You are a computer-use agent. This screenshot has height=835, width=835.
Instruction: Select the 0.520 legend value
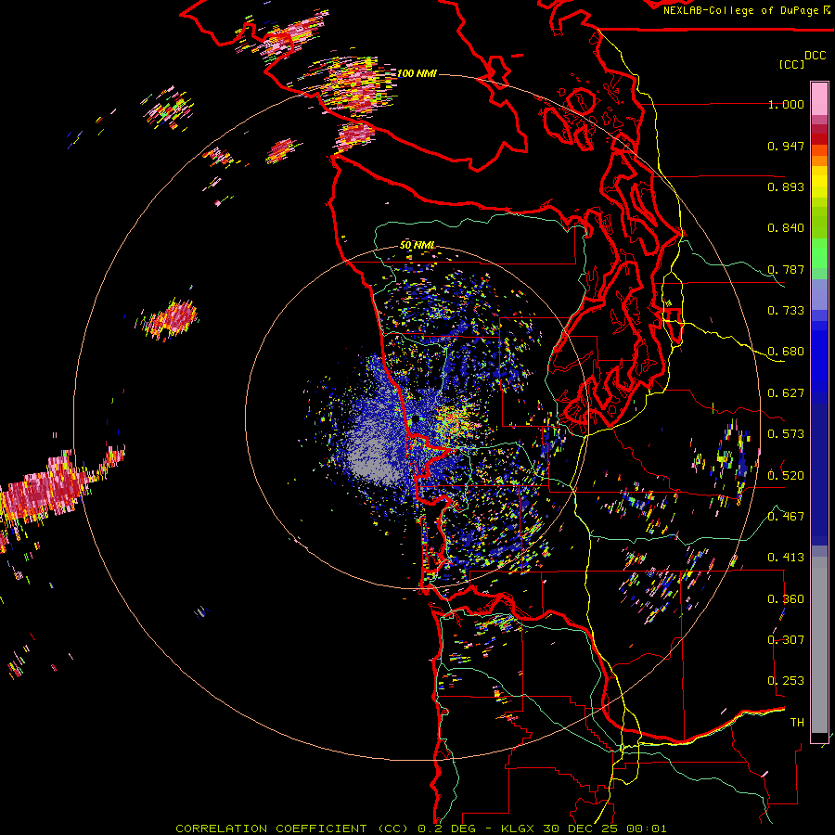(x=786, y=475)
